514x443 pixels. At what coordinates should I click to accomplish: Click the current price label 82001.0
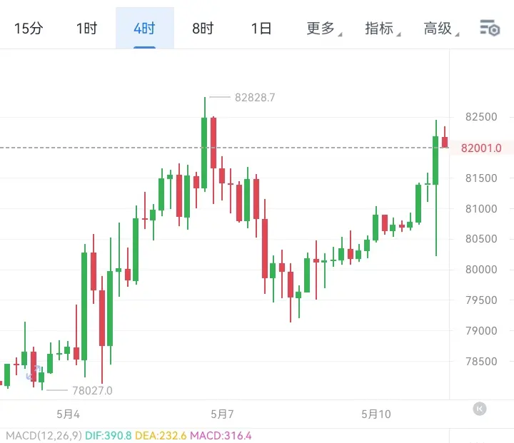click(x=481, y=148)
